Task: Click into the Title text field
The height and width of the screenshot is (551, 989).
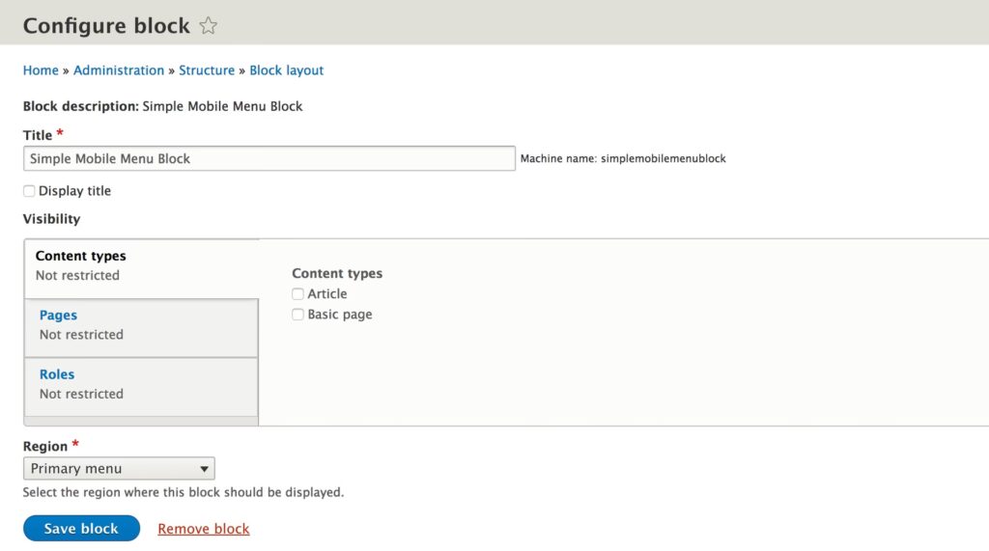Action: click(x=268, y=158)
